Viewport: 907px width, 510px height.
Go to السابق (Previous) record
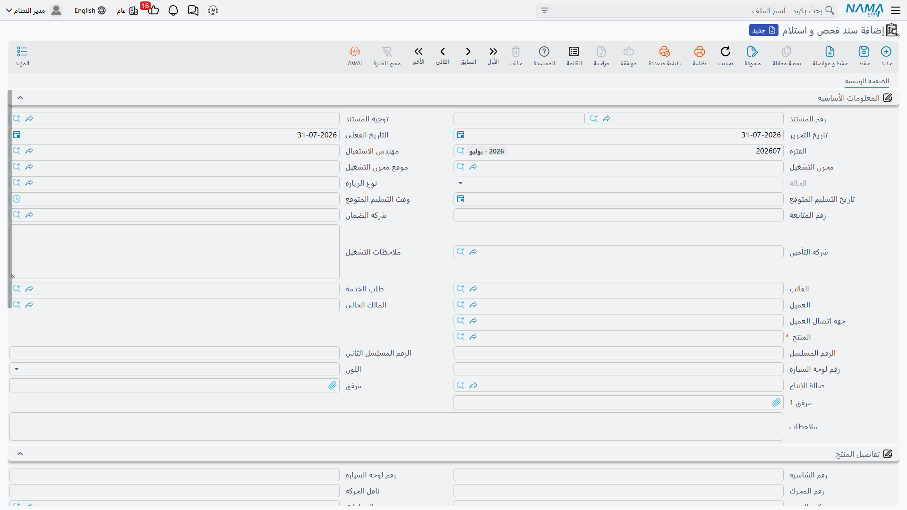pos(468,52)
